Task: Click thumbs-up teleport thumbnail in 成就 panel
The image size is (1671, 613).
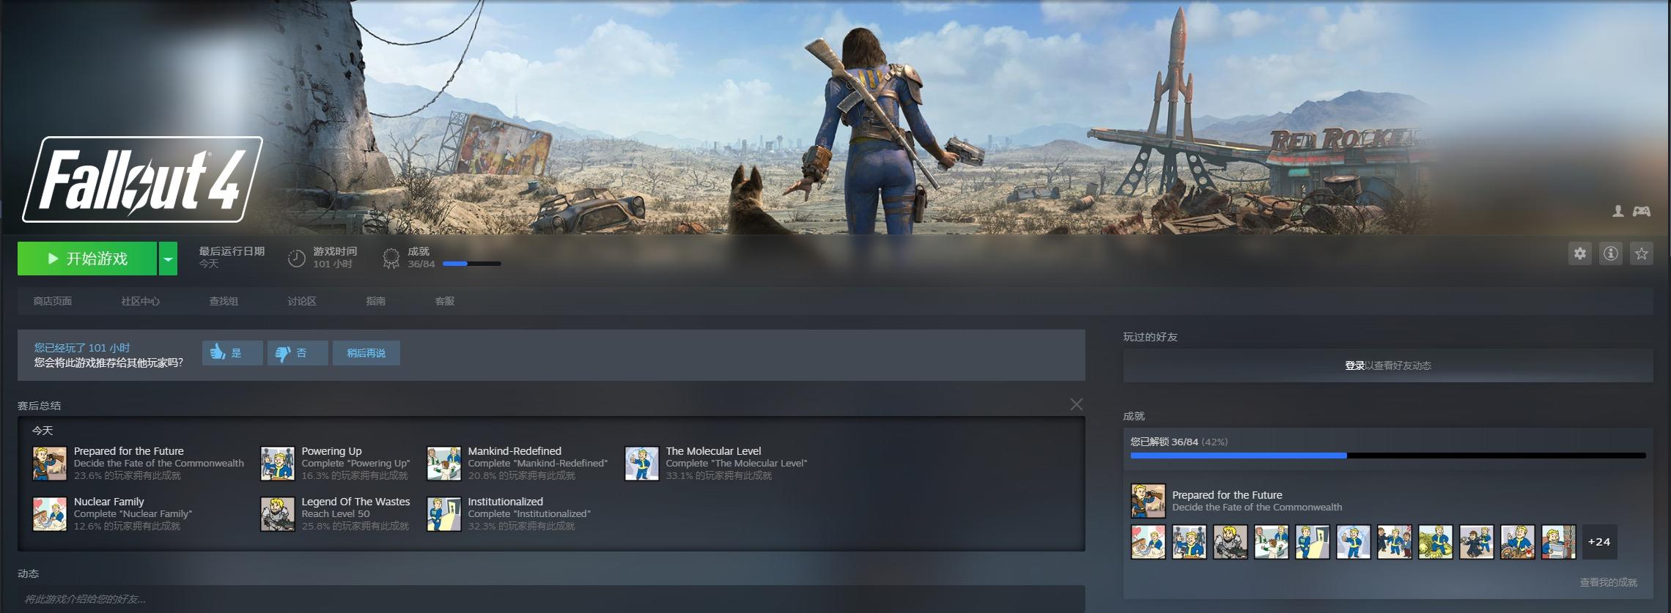Action: click(1354, 542)
